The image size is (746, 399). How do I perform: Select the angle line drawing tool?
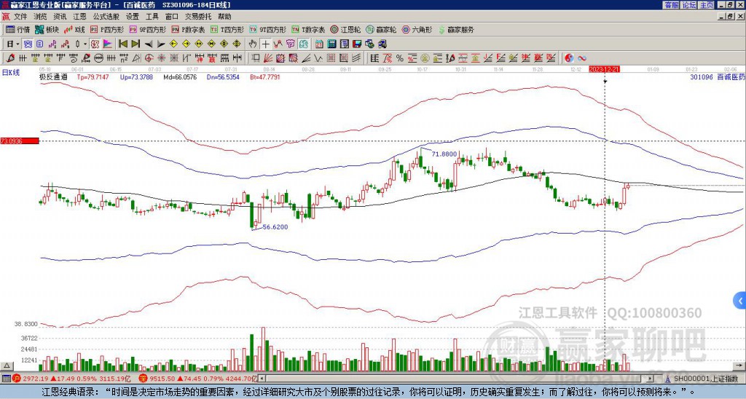(306, 58)
